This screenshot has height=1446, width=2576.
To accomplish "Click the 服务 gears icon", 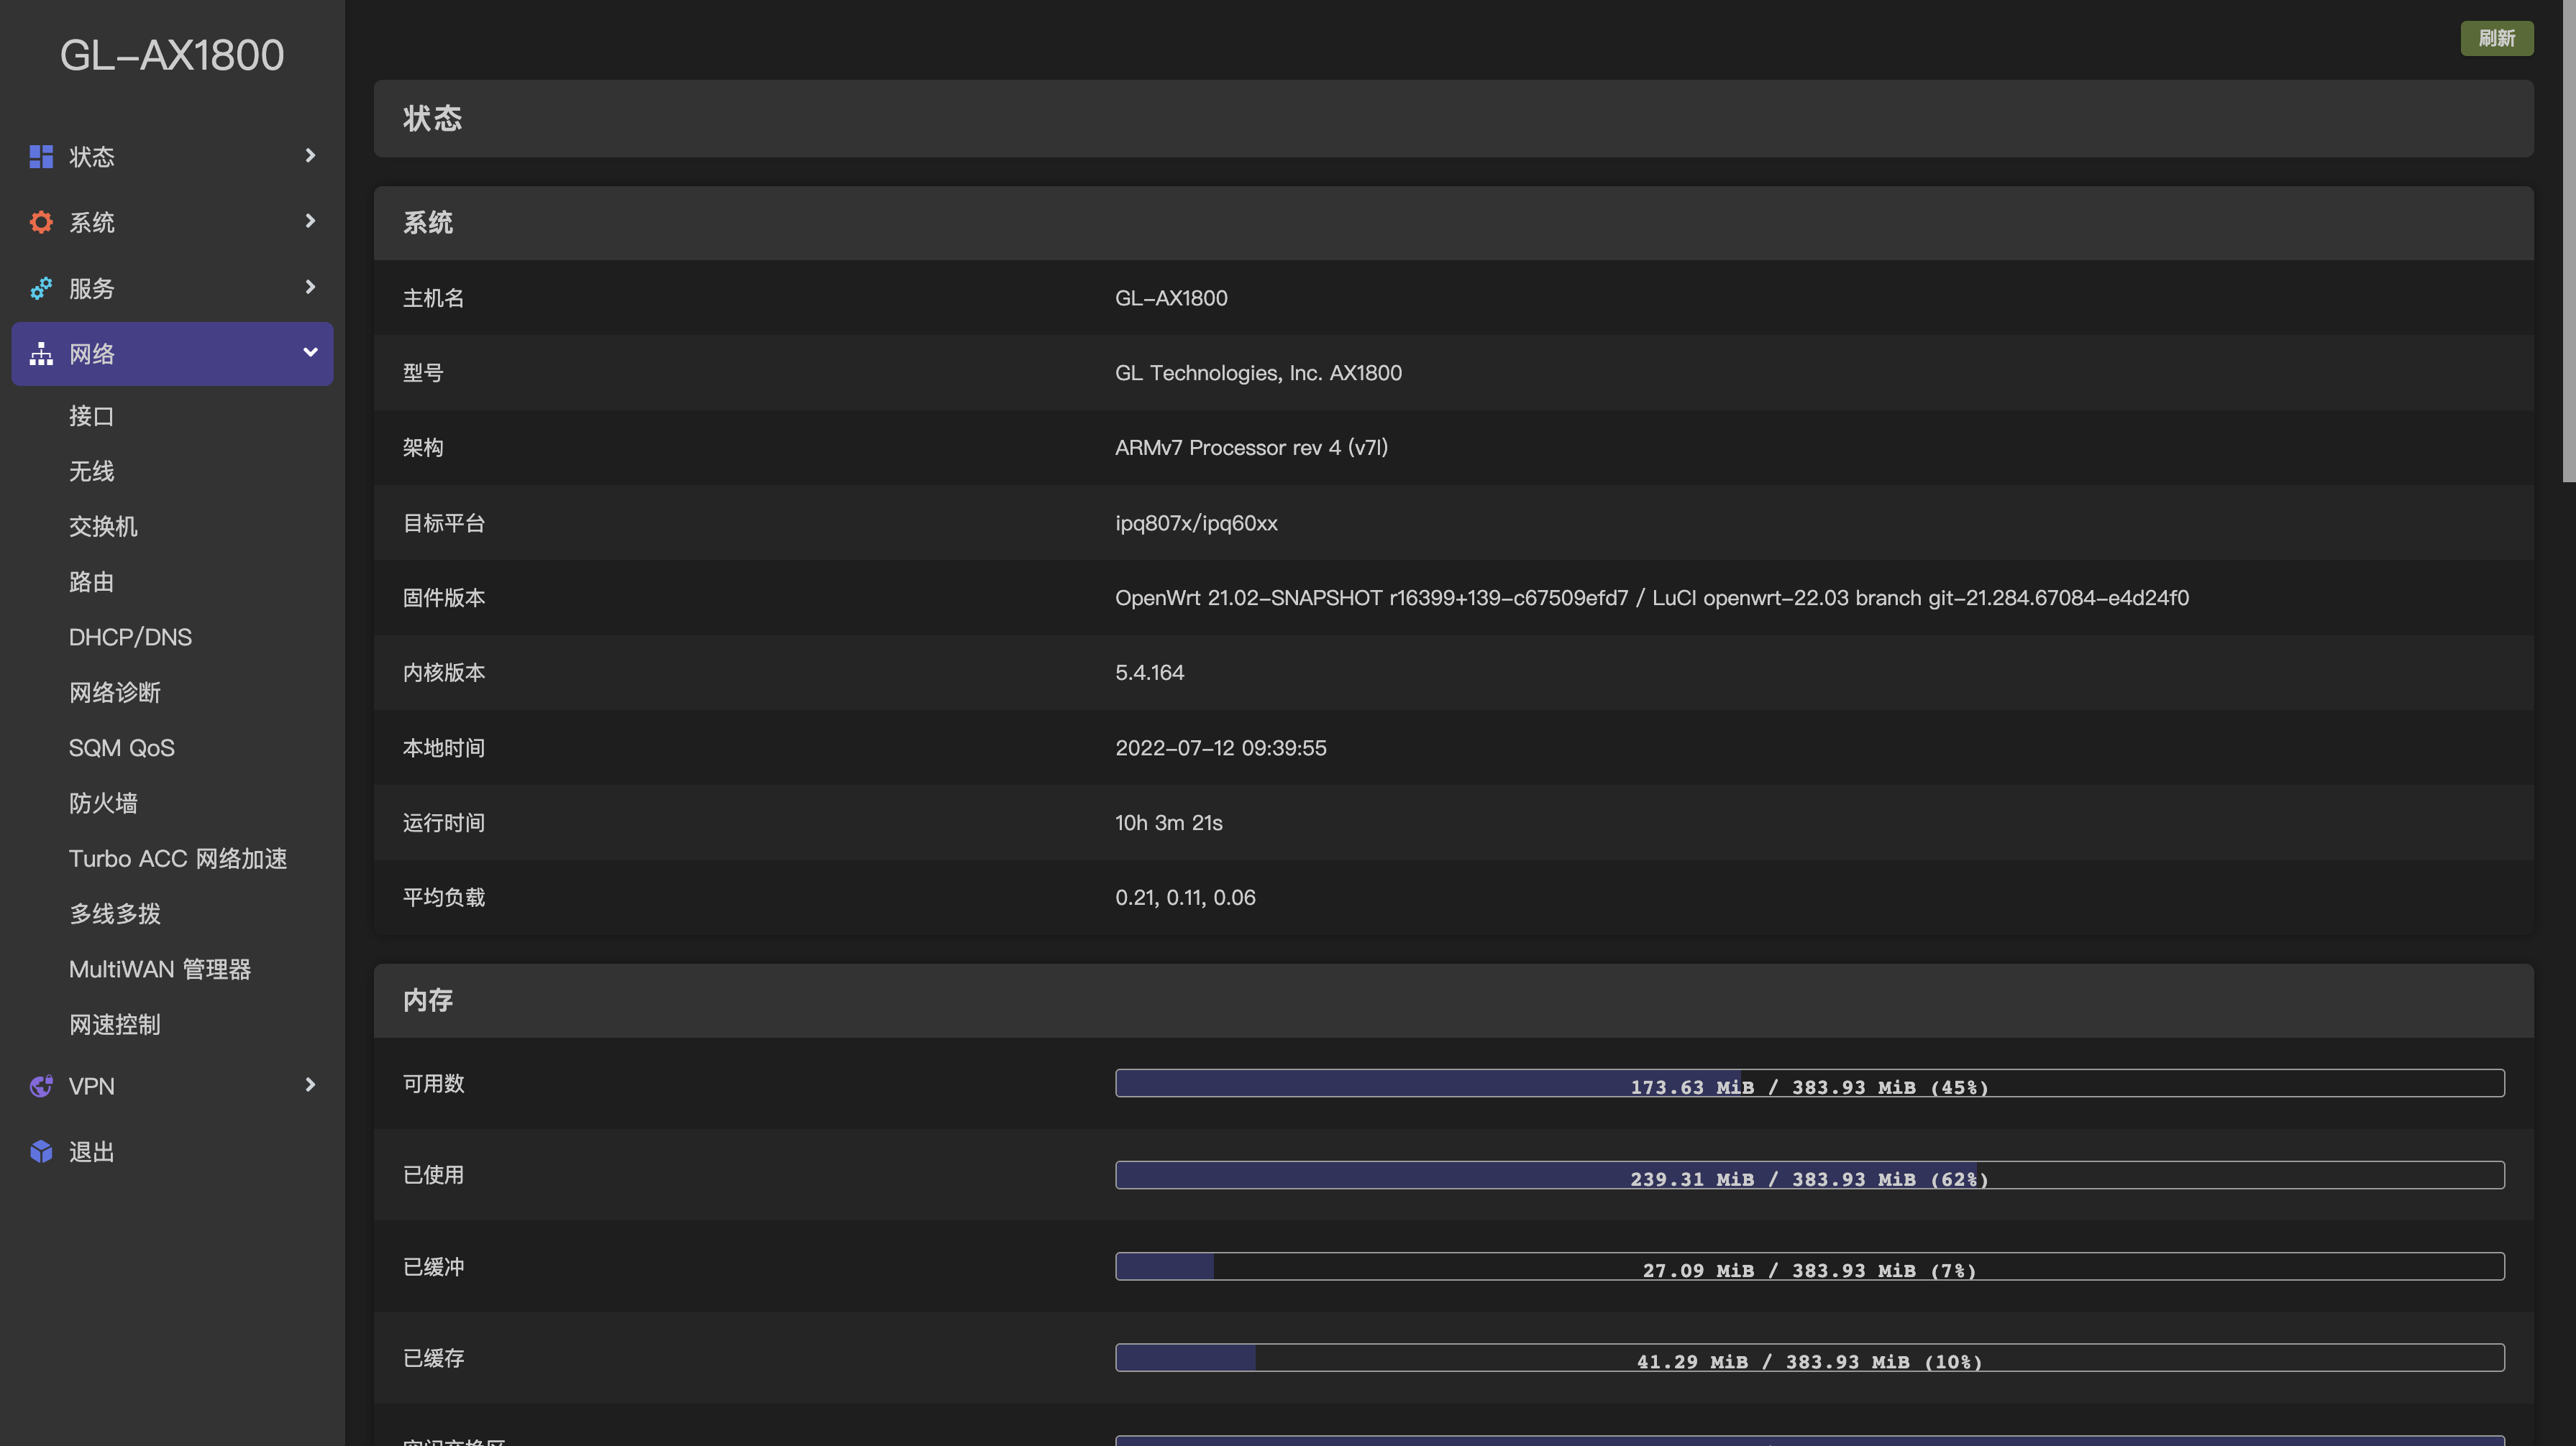I will [41, 287].
